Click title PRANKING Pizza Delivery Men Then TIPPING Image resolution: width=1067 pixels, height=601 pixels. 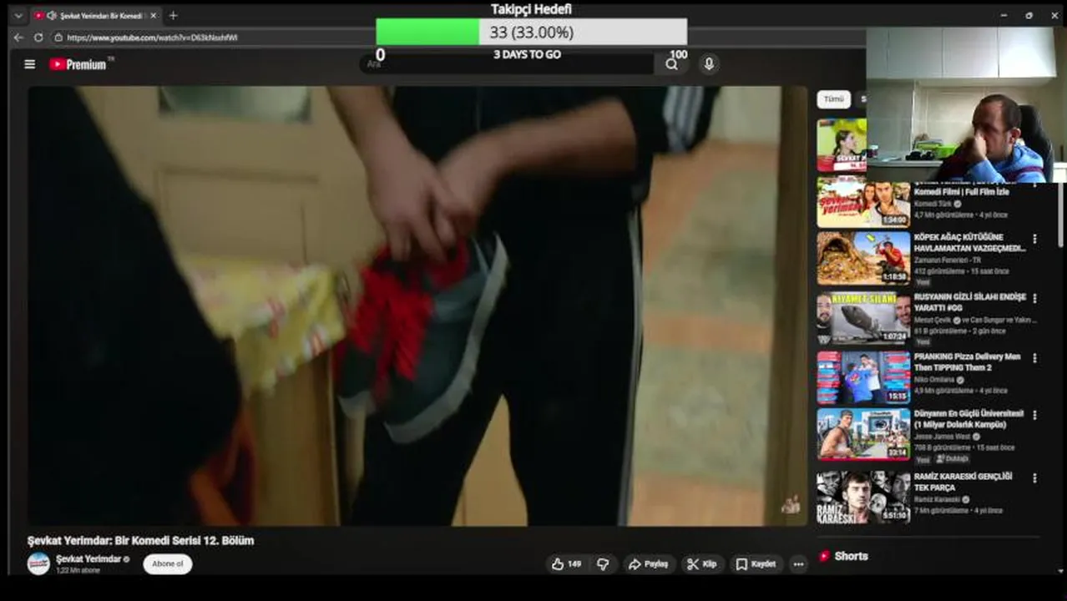(967, 362)
